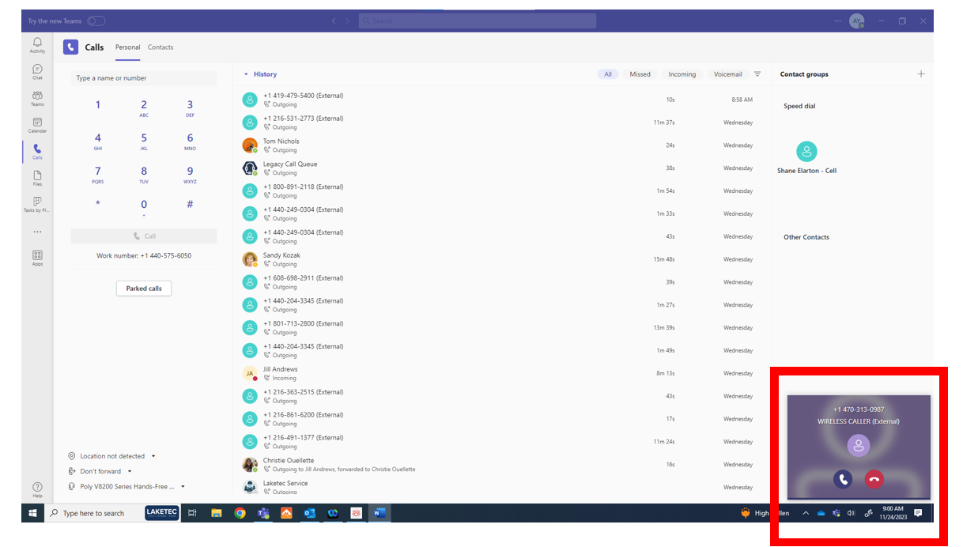Click the Teams search bar at top
Screen dimensions: 978x547
coord(478,21)
